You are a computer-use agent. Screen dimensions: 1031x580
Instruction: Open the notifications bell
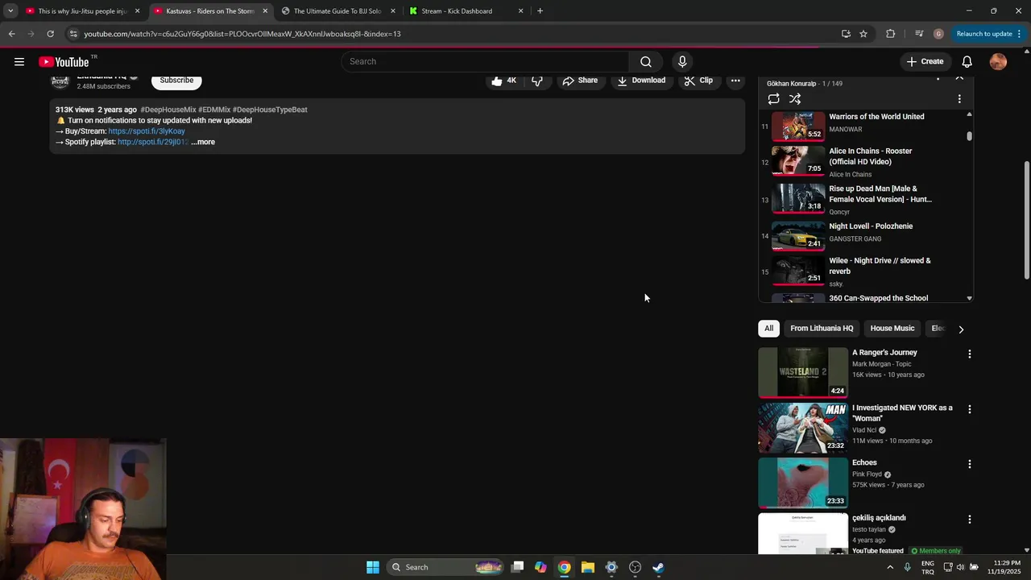967,62
